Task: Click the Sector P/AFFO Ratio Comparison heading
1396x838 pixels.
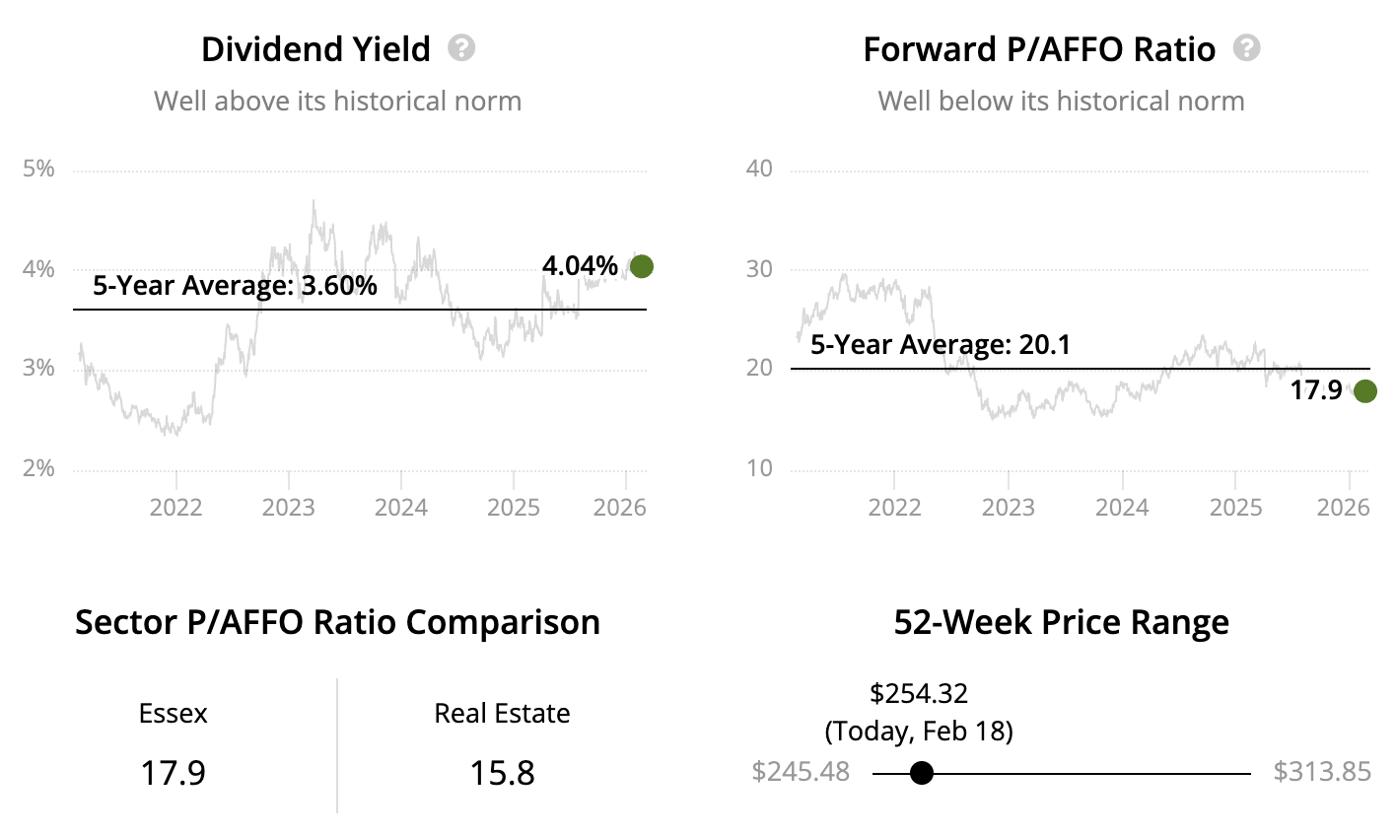Action: (337, 622)
